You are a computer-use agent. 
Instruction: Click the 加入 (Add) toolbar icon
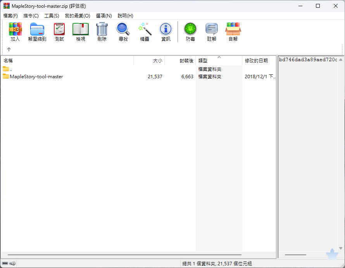(x=15, y=31)
